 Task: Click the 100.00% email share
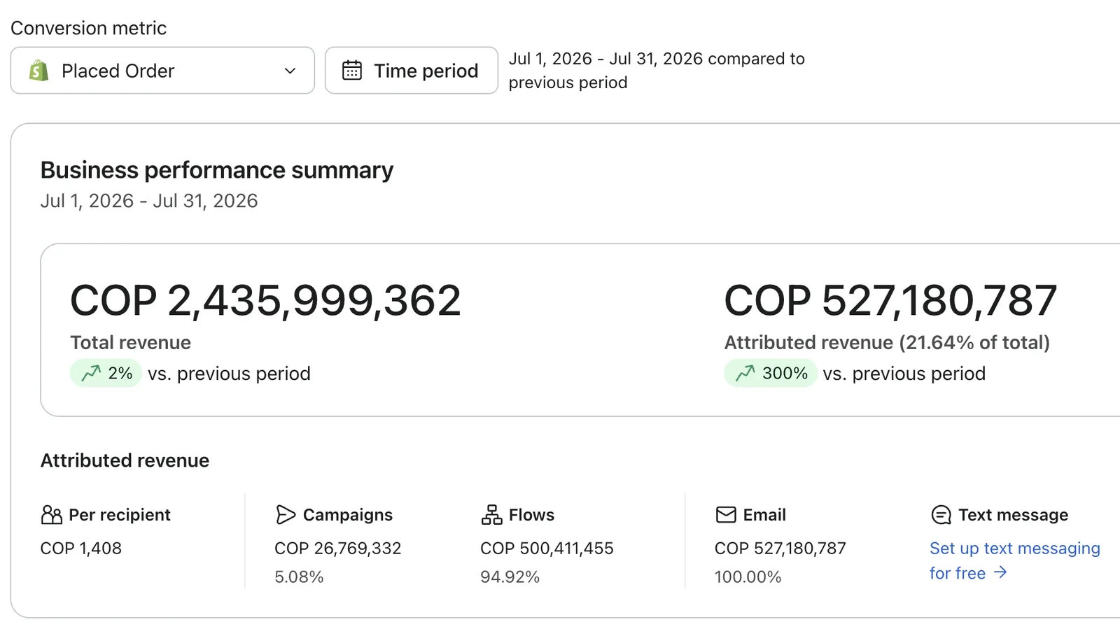click(x=748, y=577)
